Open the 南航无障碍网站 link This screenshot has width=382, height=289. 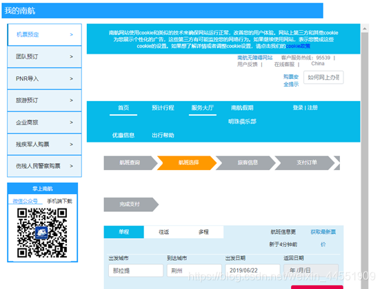(x=255, y=58)
